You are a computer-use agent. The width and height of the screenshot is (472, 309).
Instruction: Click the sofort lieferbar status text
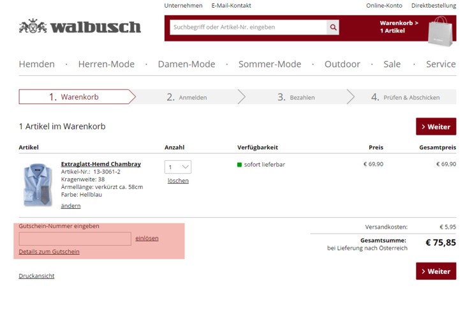coord(264,165)
